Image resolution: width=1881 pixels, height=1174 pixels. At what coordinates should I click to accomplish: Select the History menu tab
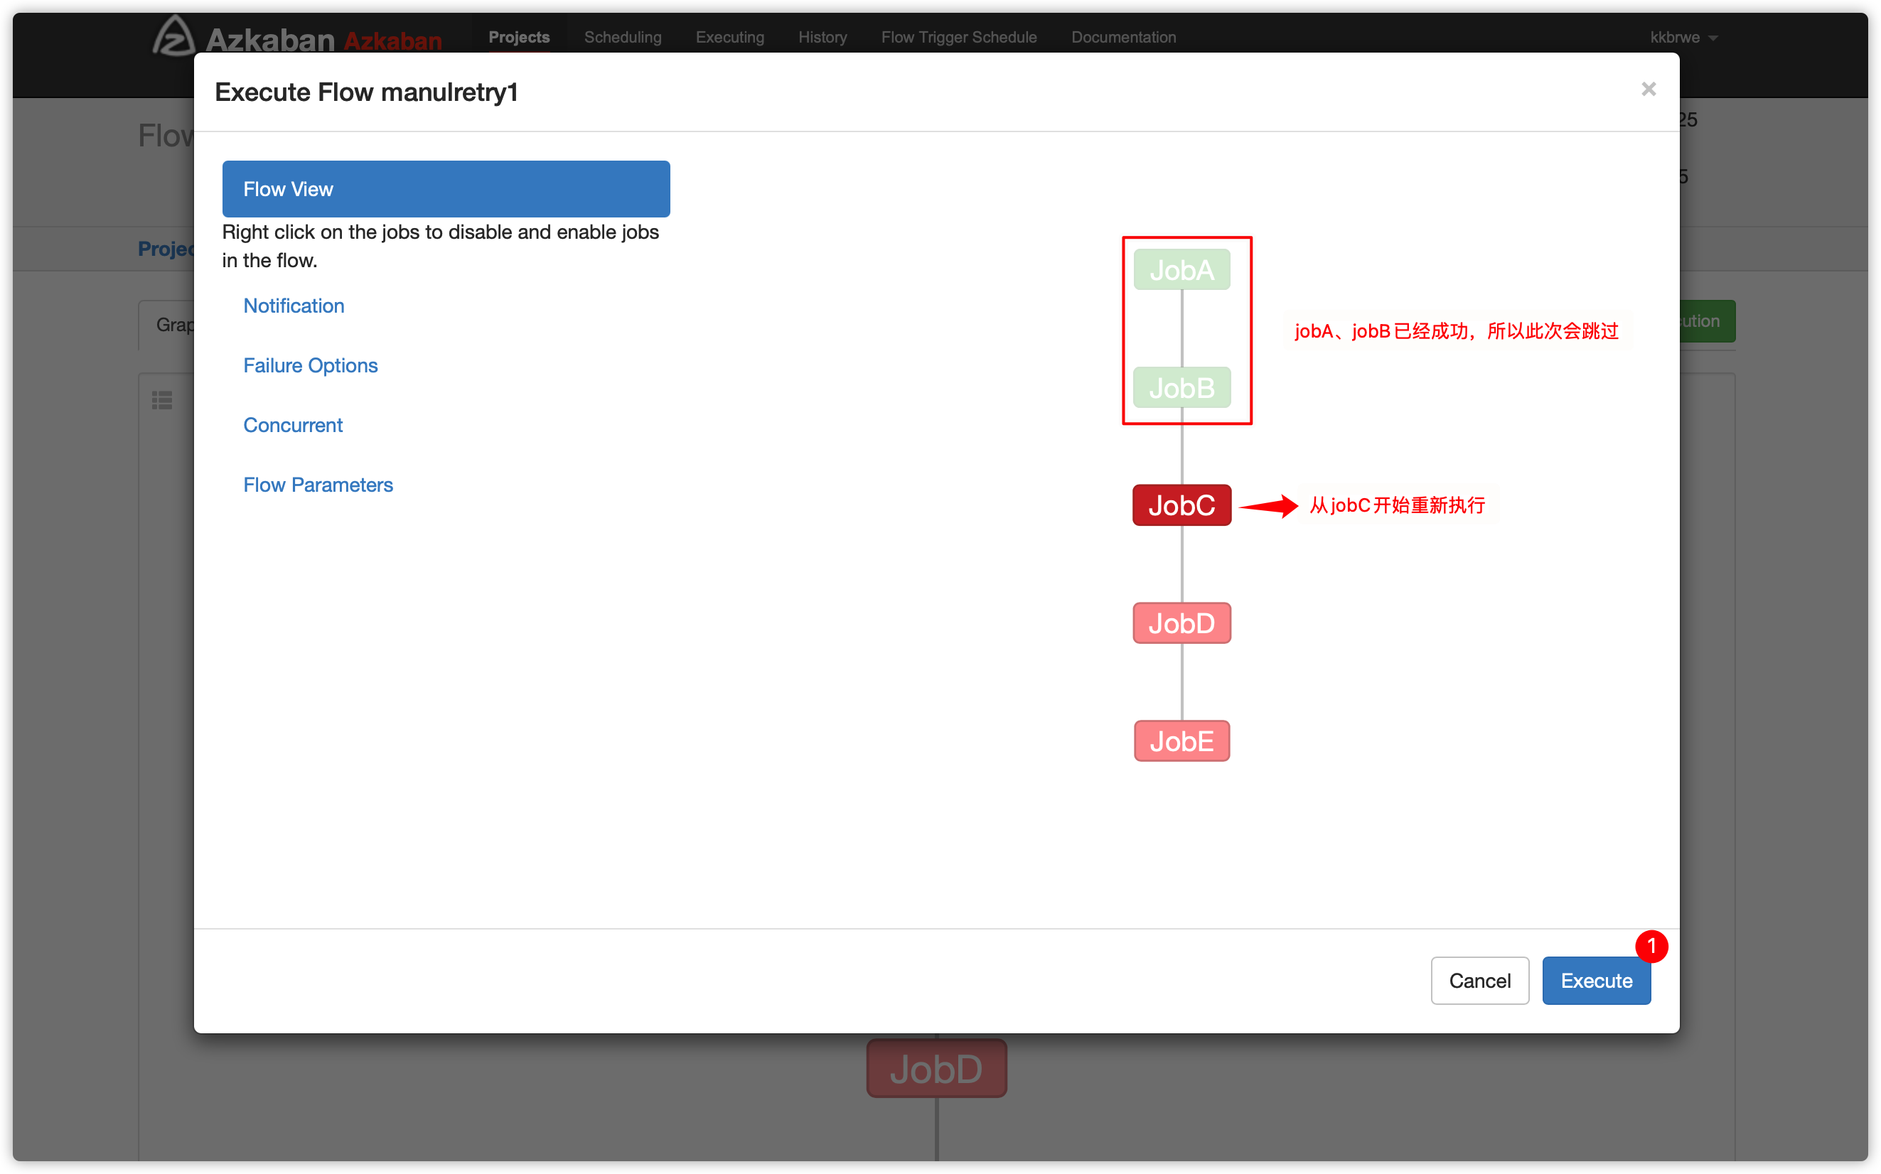[825, 36]
